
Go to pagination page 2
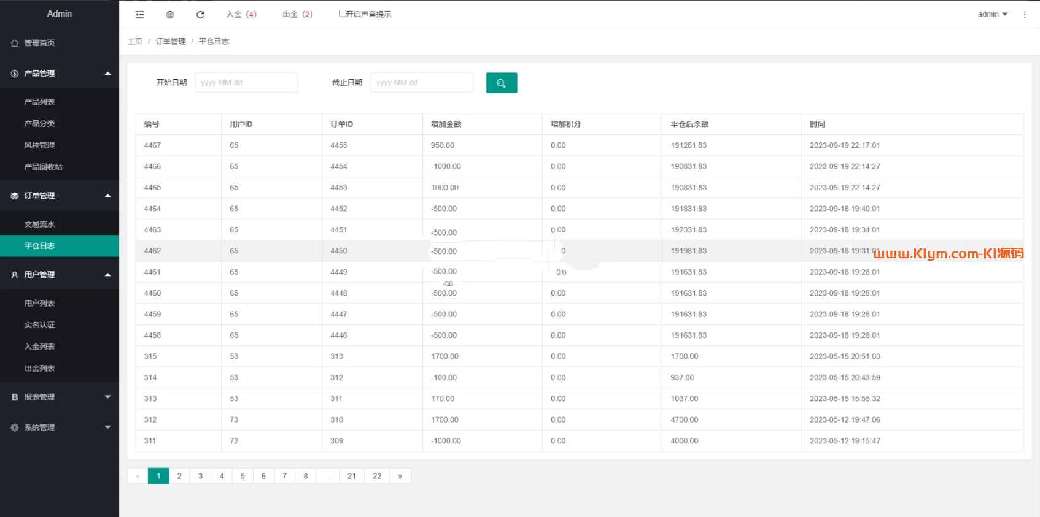click(179, 476)
